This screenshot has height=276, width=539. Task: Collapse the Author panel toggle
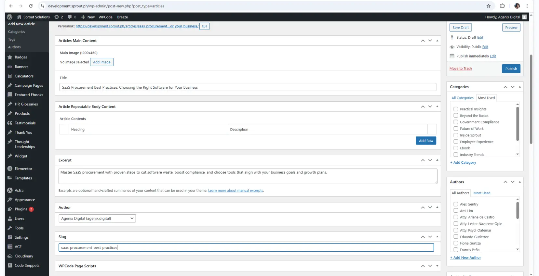point(437,207)
